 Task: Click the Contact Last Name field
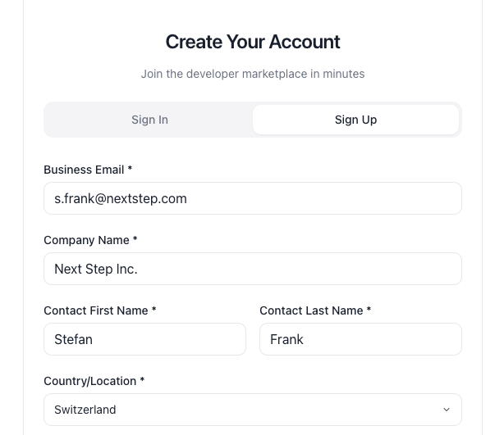(x=360, y=339)
